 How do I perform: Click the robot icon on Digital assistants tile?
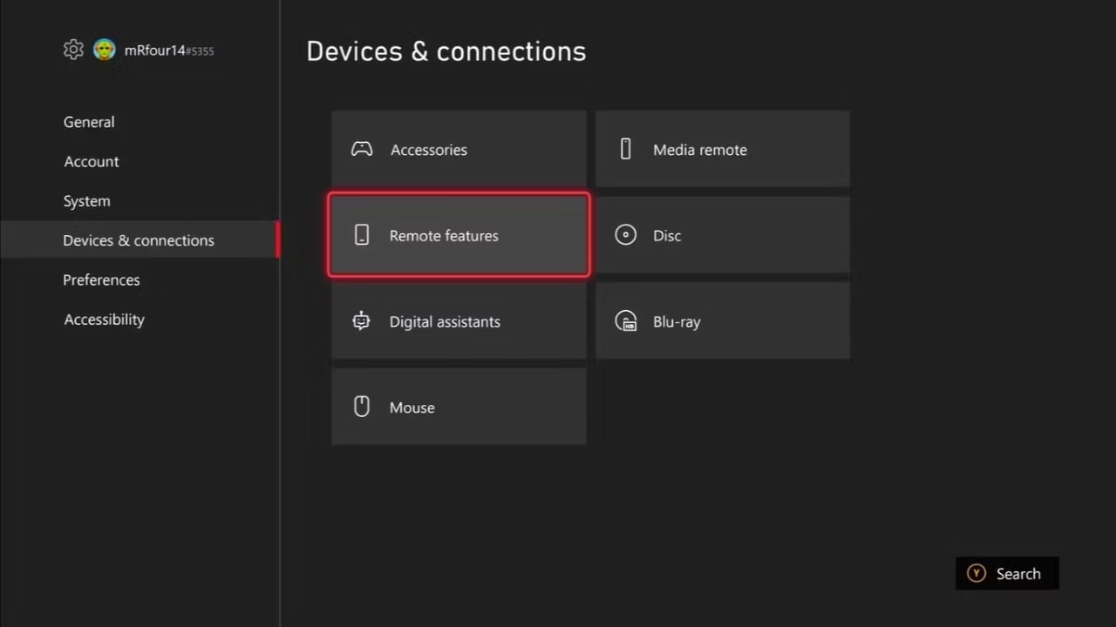[361, 320]
